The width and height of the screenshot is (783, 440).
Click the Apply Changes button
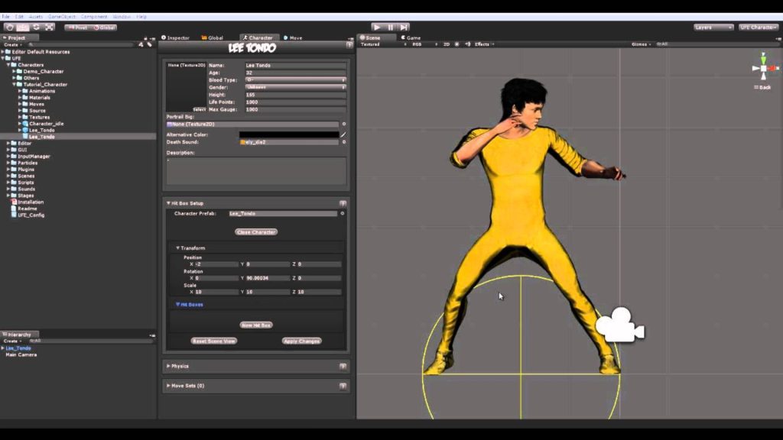click(x=301, y=341)
